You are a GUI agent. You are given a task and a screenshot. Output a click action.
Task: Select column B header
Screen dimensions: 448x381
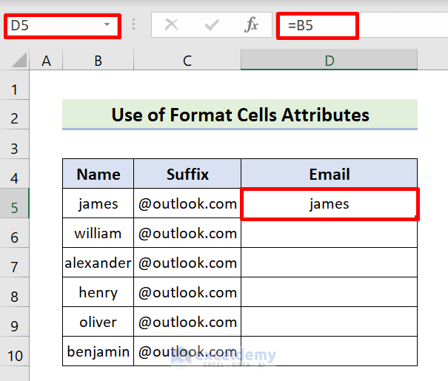[98, 61]
